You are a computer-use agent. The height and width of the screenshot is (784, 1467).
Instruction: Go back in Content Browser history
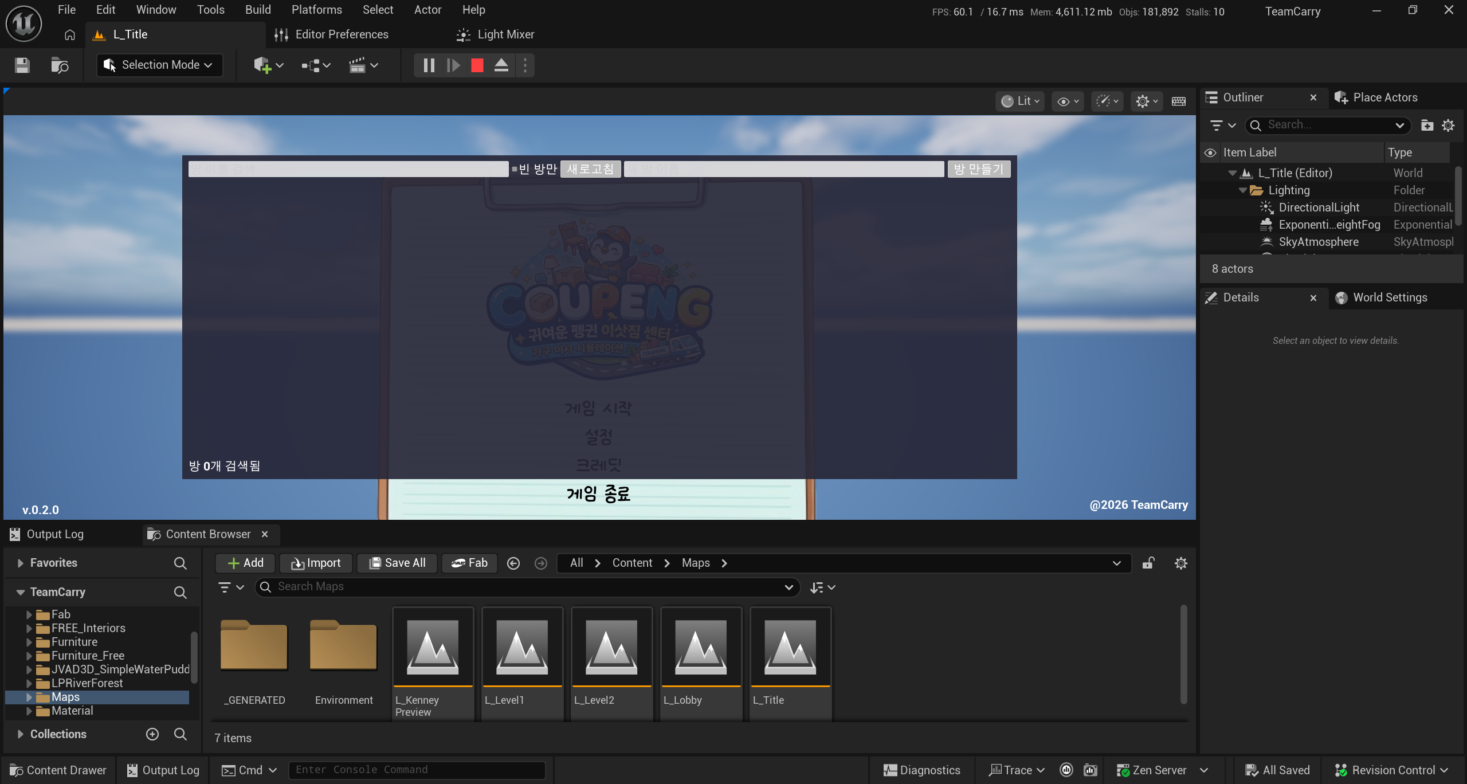pos(513,563)
